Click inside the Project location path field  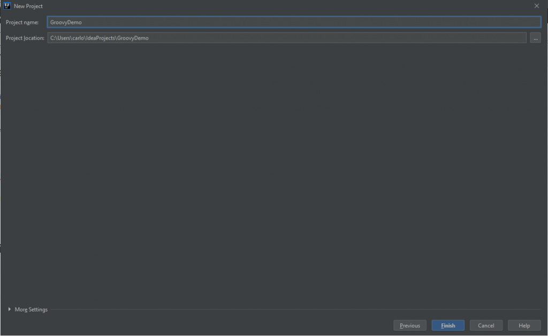321,38
